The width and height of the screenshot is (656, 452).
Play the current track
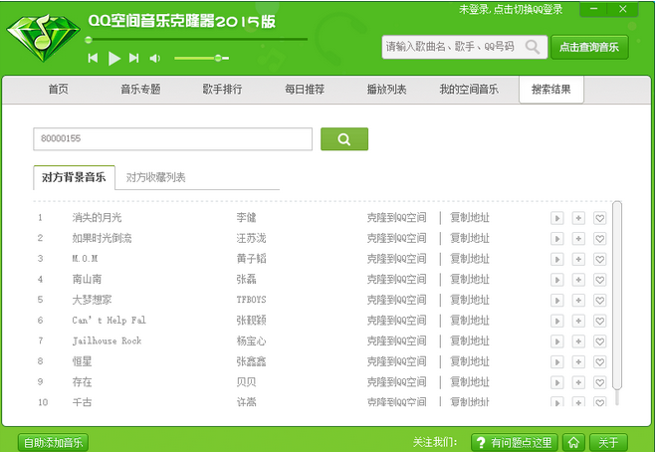(x=114, y=58)
